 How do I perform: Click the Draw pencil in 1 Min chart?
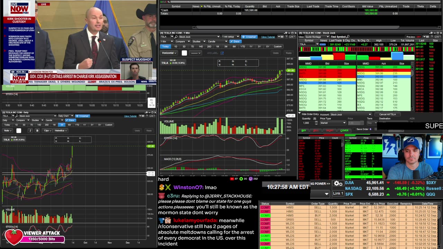click(235, 41)
